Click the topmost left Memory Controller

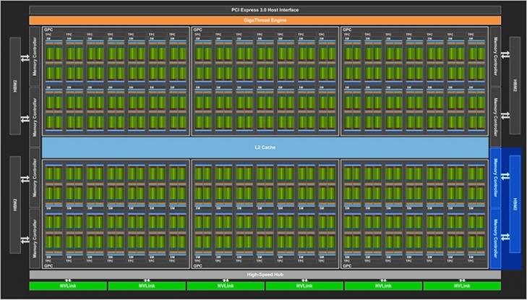click(x=34, y=56)
